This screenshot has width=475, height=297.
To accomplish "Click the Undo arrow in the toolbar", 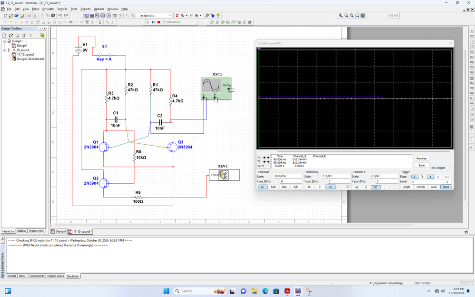I will [x=60, y=16].
